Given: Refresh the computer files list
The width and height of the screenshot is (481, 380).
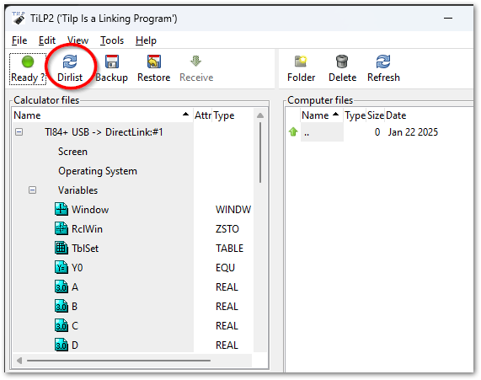Looking at the screenshot, I should (x=383, y=69).
